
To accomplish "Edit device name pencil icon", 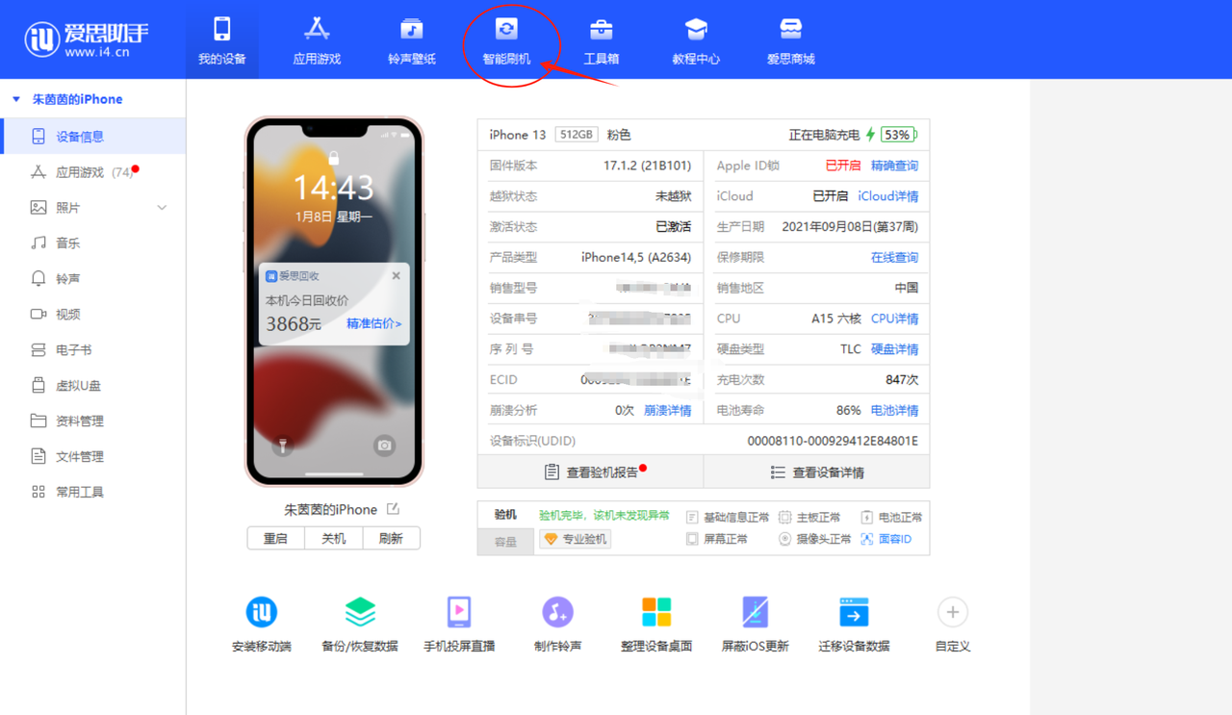I will coord(393,509).
